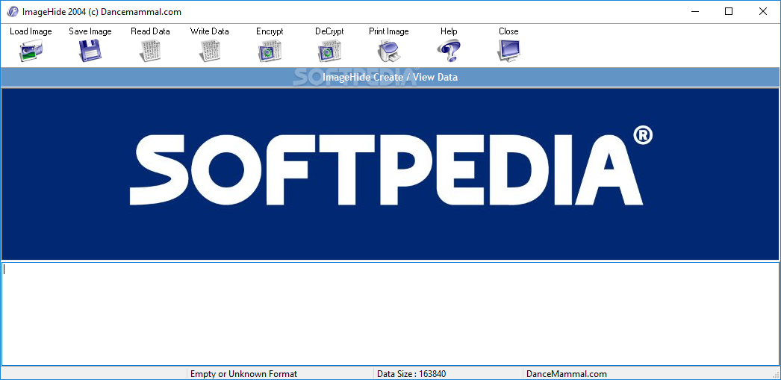
Task: Click the status bar resize grip
Action: (x=774, y=374)
